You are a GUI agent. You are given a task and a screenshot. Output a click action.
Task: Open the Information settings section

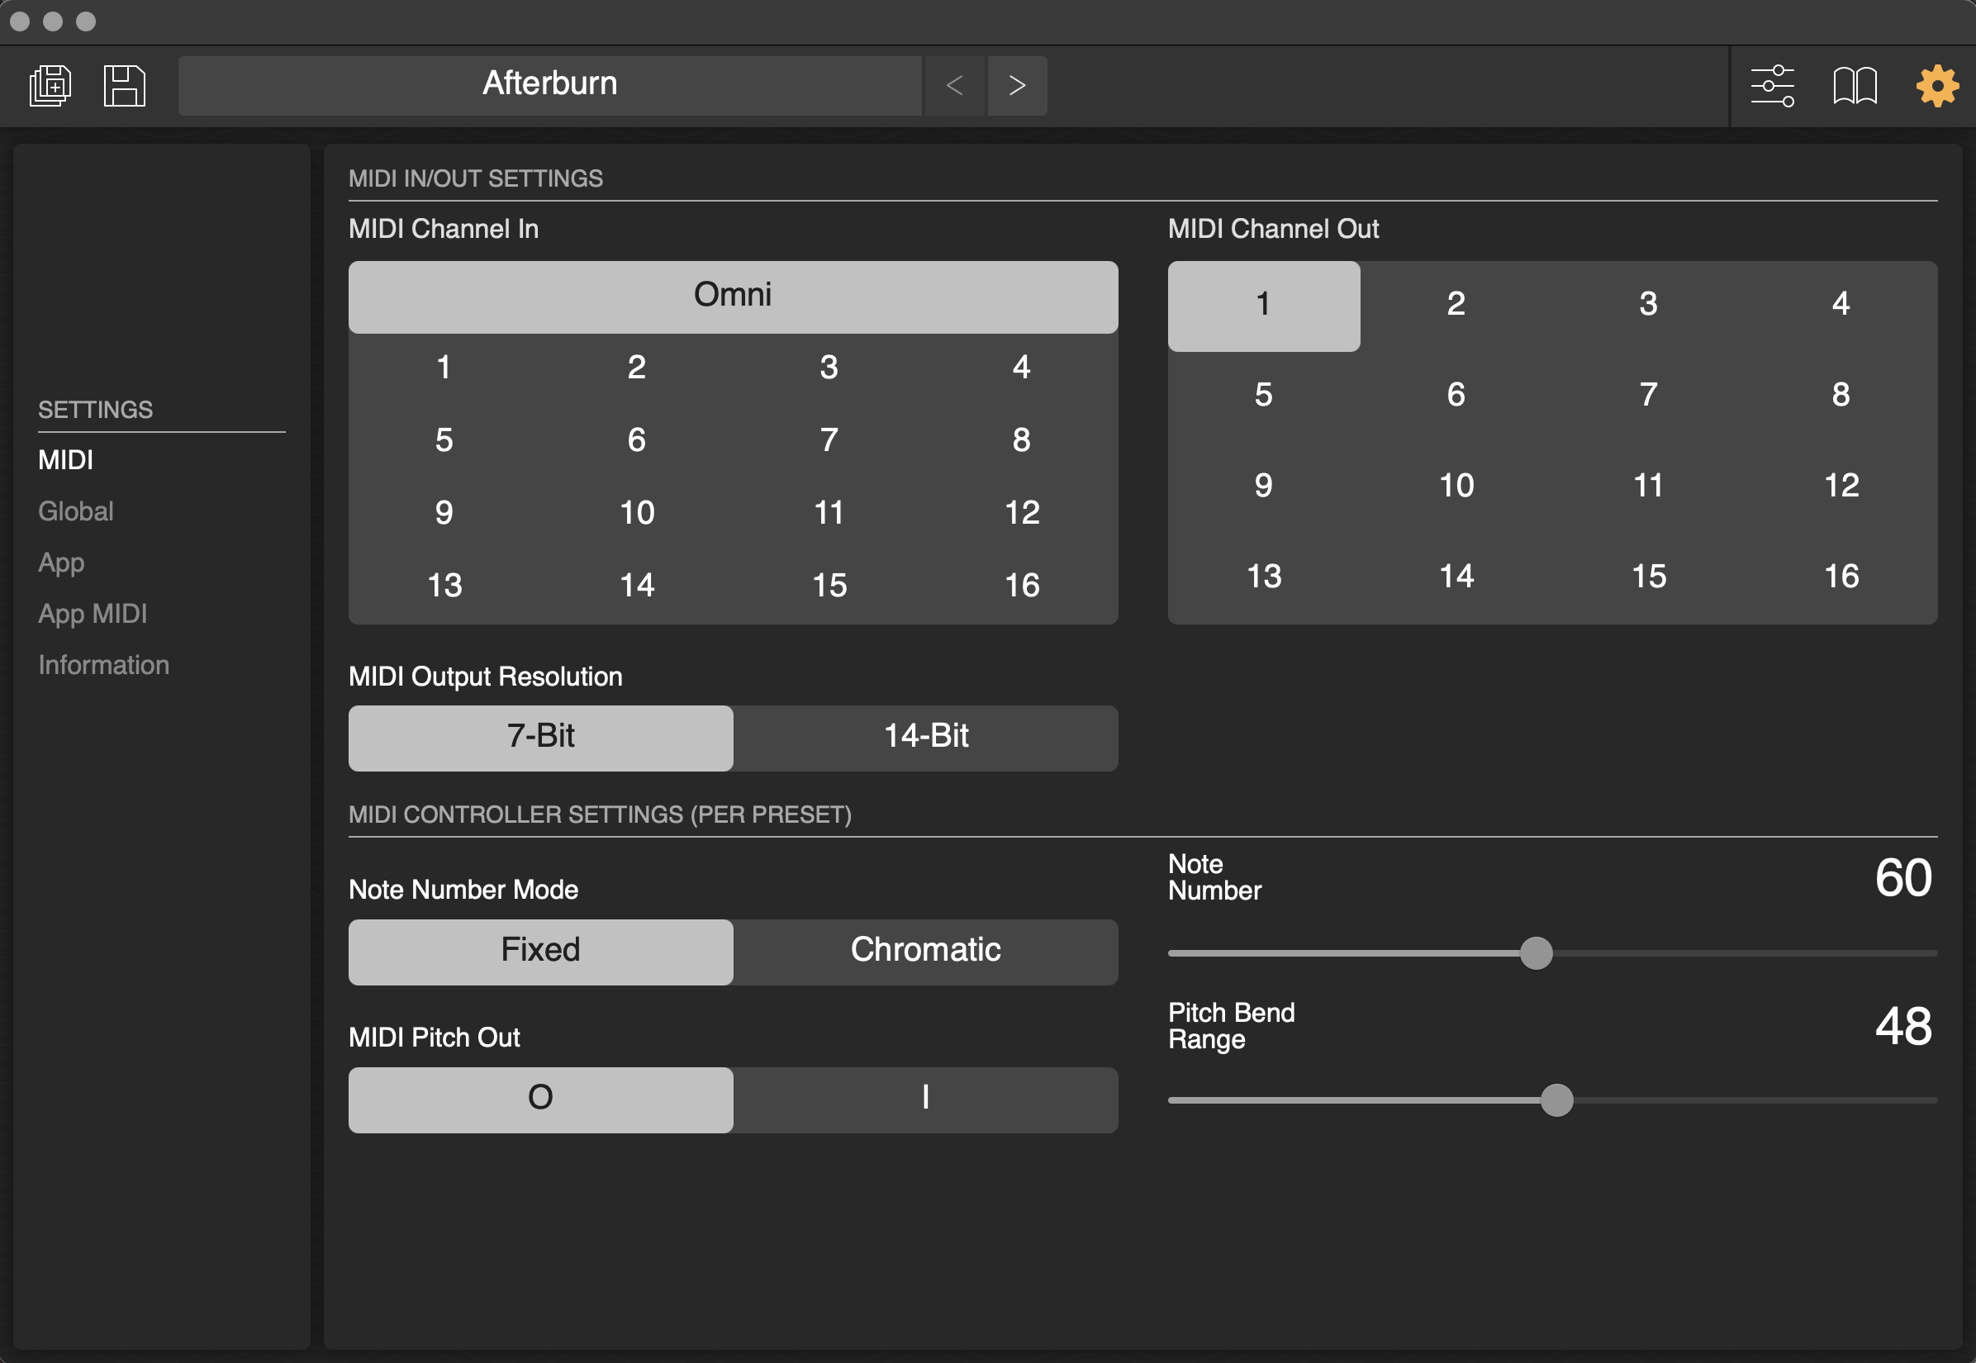103,664
